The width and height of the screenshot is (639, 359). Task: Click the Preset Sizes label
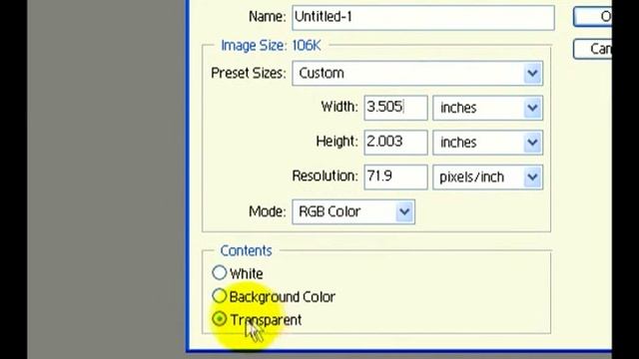249,73
